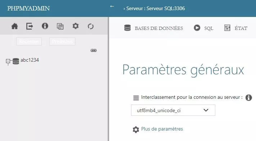Open the SQL query window copy icon

(x=60, y=26)
